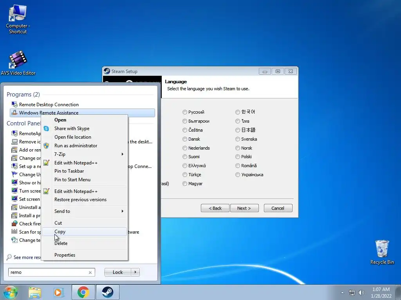
Task: Open Windows Explorer from the taskbar
Action: (35, 292)
